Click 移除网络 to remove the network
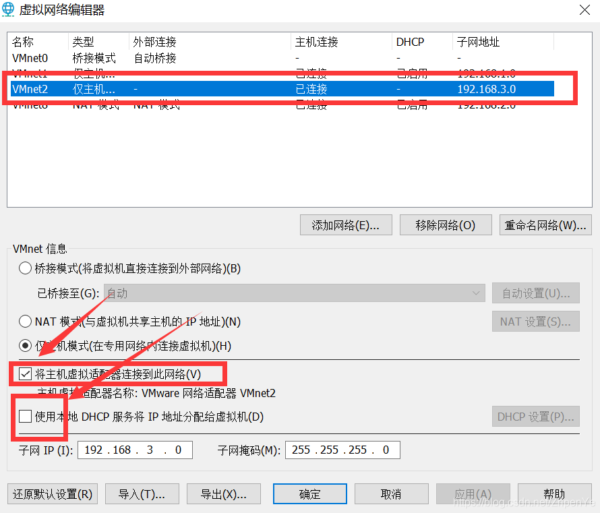The height and width of the screenshot is (513, 600). coord(446,224)
